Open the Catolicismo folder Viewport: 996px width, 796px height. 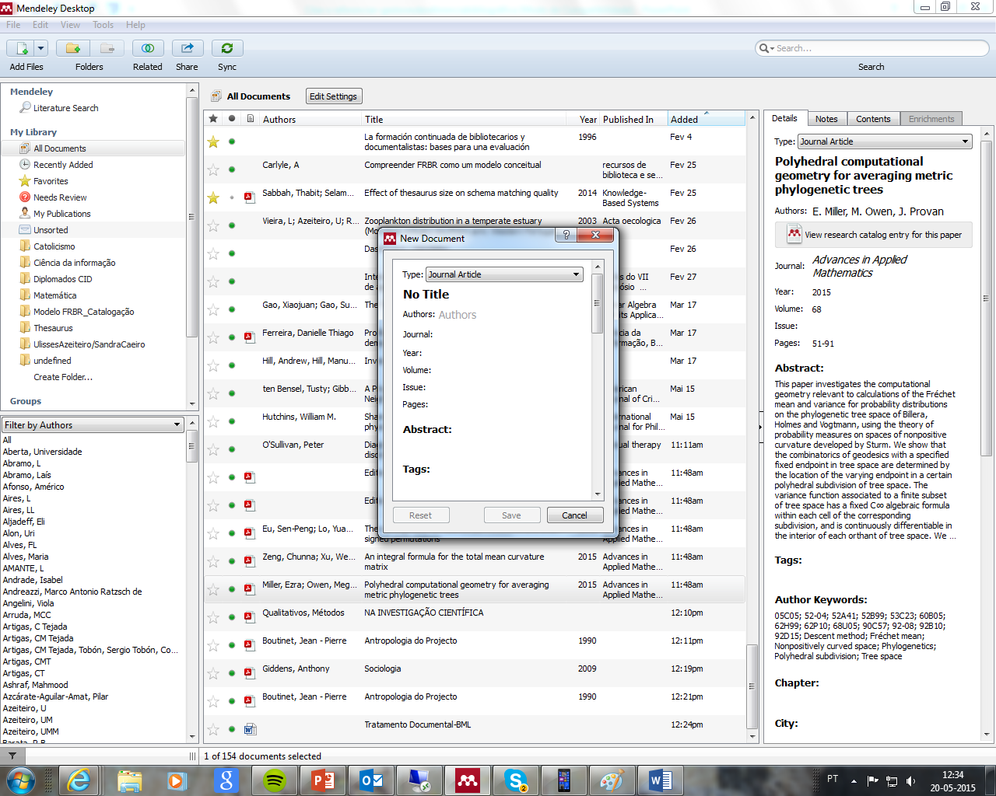(54, 246)
